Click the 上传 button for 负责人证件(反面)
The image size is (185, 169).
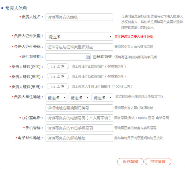pyautogui.click(x=58, y=76)
